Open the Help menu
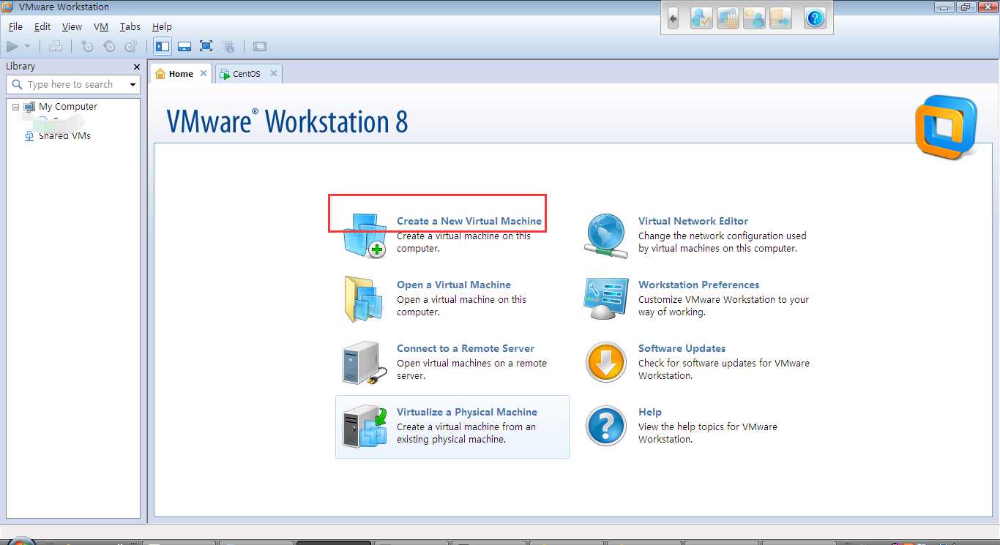1000x545 pixels. pyautogui.click(x=162, y=26)
